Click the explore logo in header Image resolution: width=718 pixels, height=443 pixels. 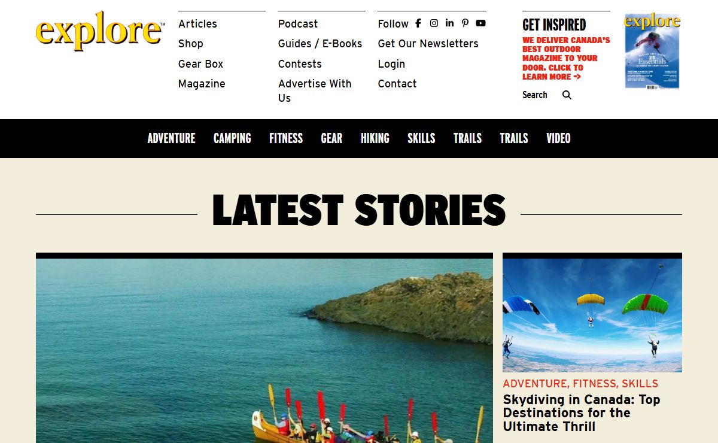[x=100, y=31]
